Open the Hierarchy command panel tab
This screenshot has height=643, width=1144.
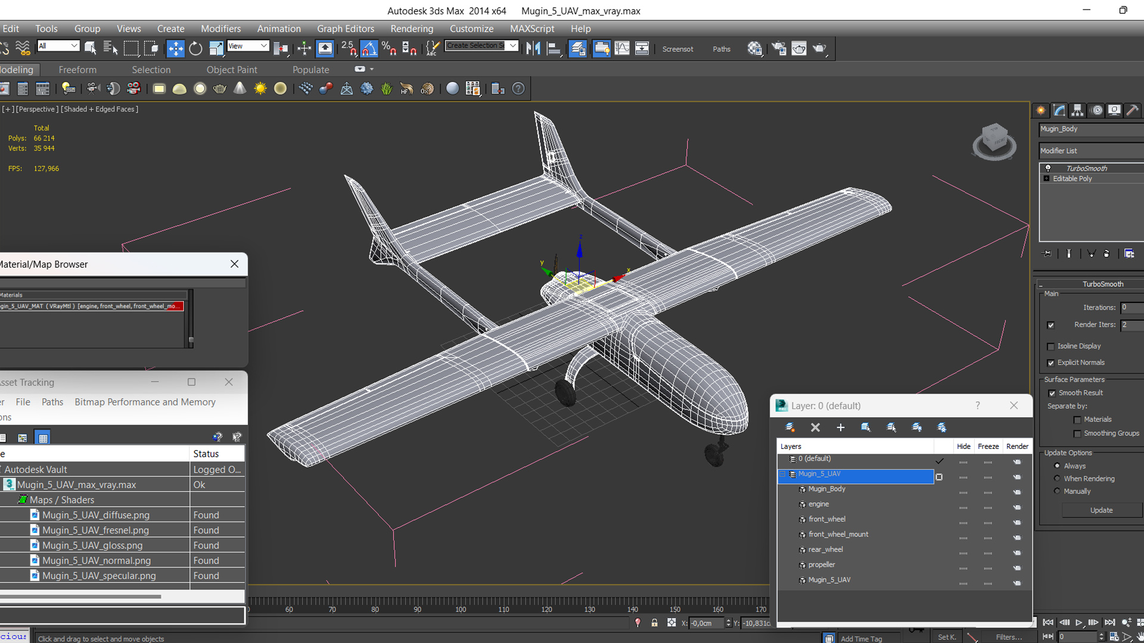click(x=1077, y=110)
